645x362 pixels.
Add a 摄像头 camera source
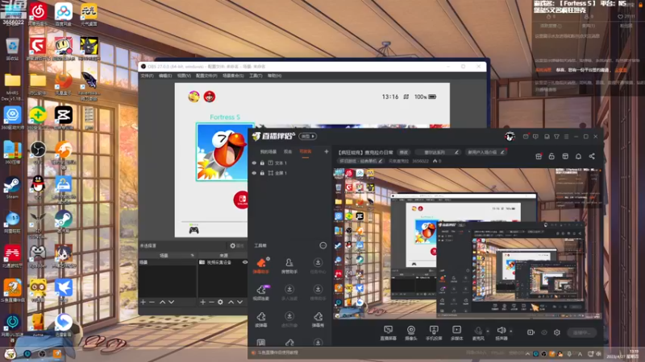click(410, 333)
